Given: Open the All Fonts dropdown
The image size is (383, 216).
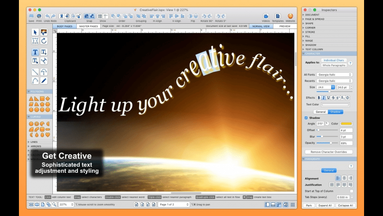Looking at the screenshot, I should click(x=335, y=75).
